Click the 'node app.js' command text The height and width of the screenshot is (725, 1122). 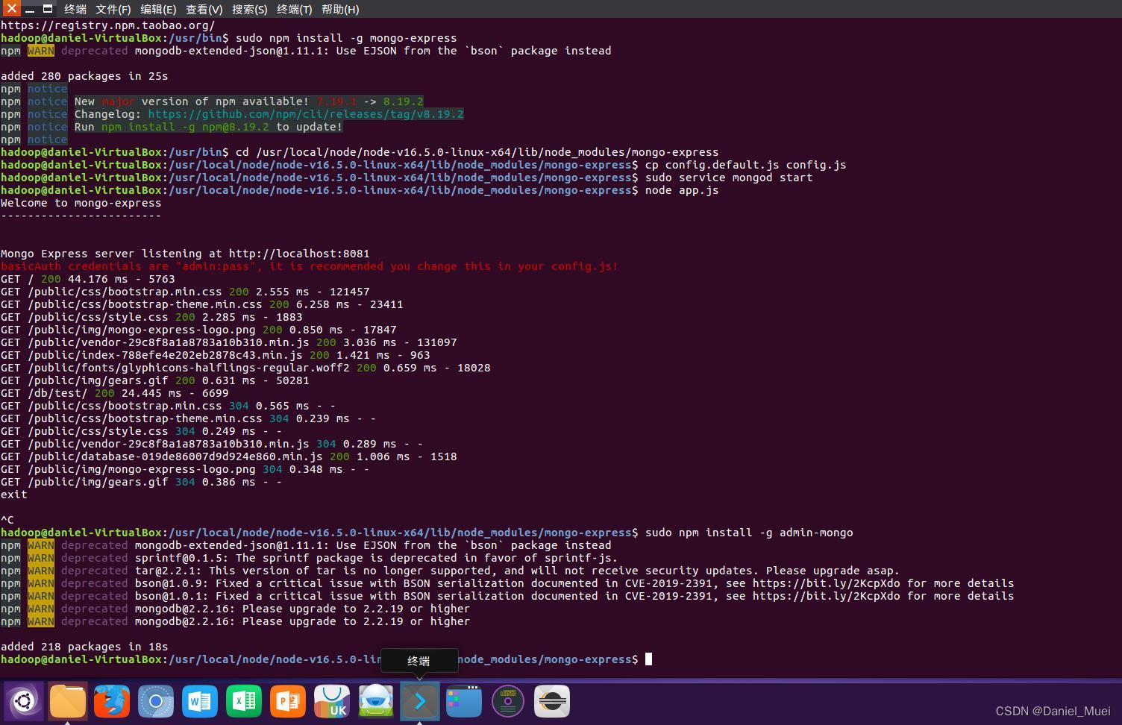pyautogui.click(x=682, y=190)
